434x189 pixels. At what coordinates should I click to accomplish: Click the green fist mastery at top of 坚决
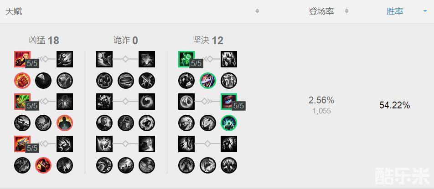click(x=186, y=59)
